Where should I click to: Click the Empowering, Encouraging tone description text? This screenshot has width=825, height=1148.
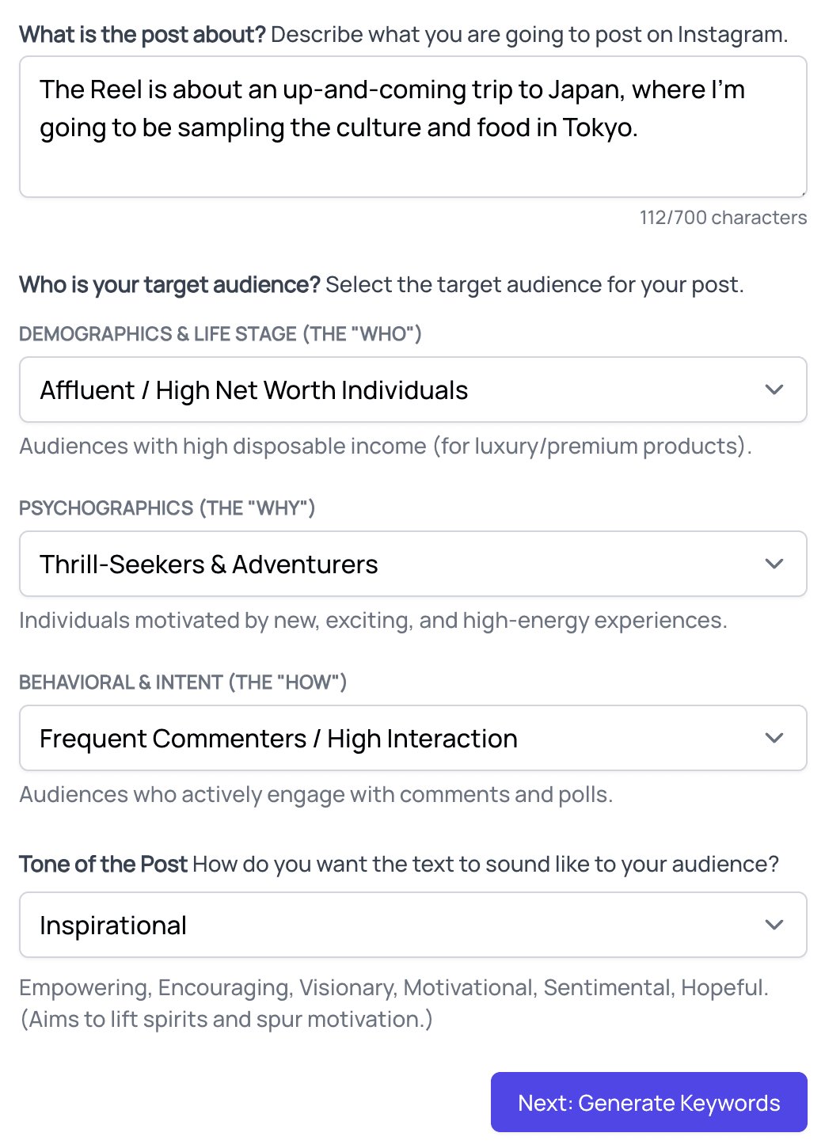[x=393, y=988]
